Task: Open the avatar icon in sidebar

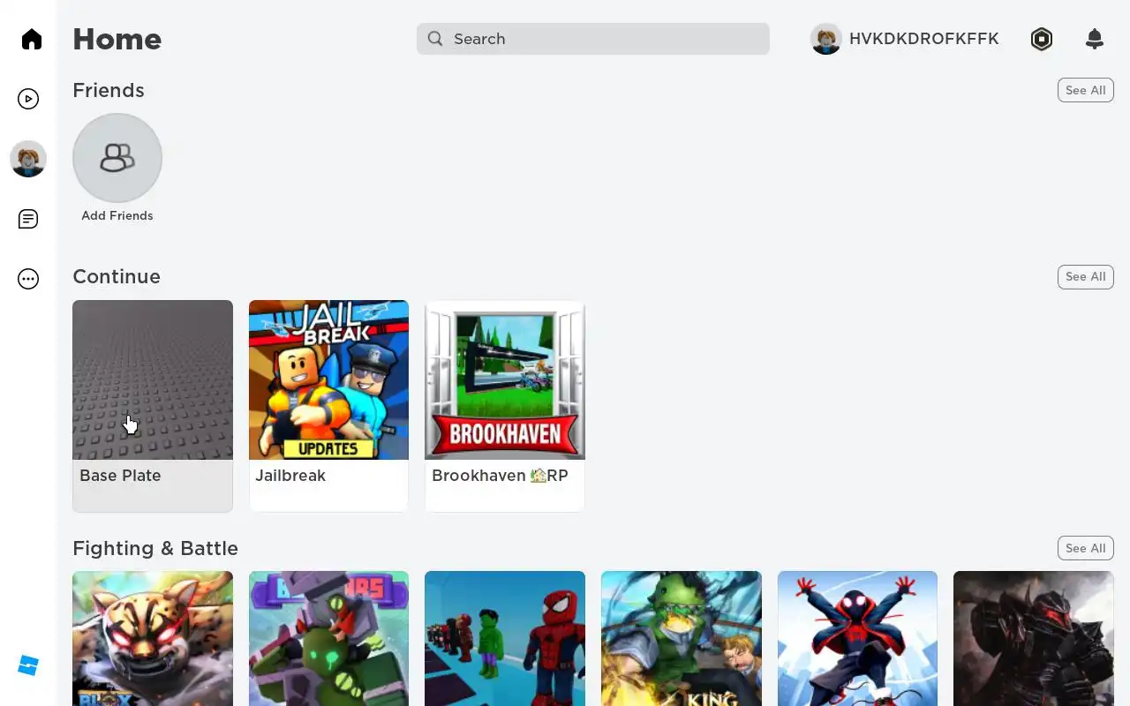Action: point(28,159)
